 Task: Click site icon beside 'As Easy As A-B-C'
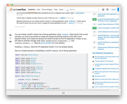coord(93,76)
